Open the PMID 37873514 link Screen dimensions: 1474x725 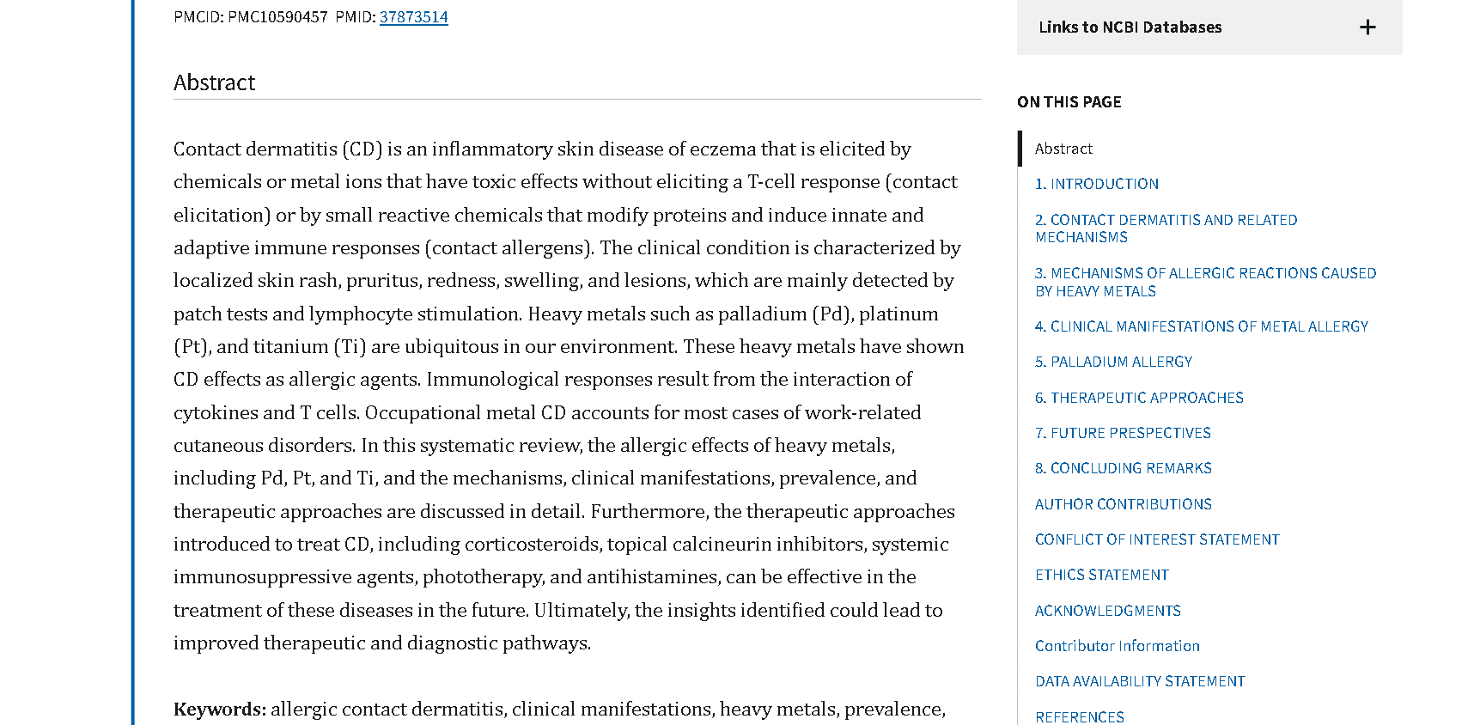[413, 17]
